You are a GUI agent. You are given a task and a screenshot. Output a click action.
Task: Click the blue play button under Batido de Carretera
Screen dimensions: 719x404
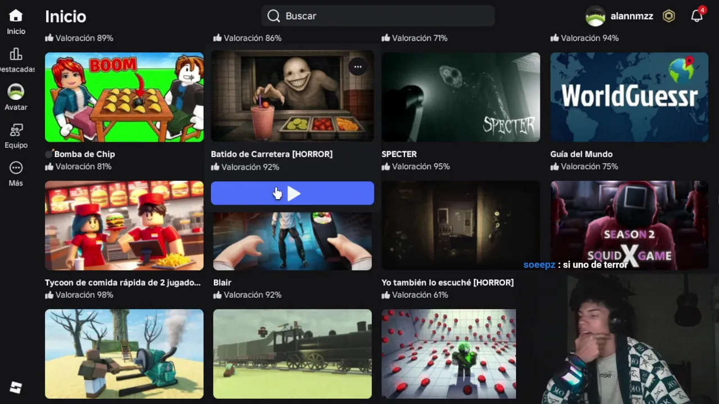[292, 194]
